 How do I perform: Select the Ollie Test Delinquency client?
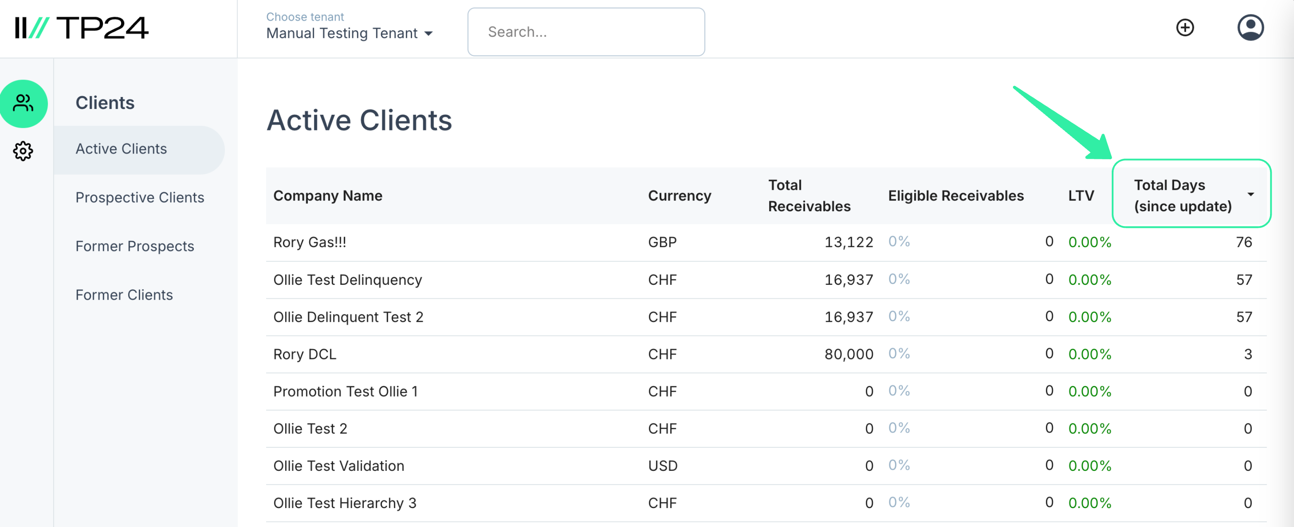tap(347, 279)
